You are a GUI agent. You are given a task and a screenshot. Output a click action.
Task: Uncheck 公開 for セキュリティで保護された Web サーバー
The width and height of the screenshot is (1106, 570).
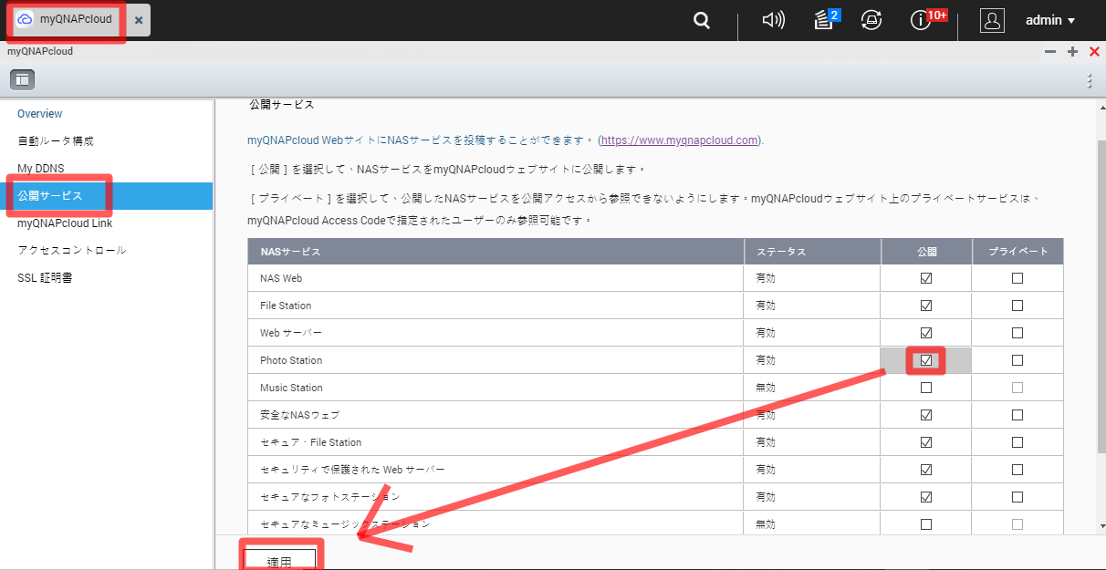926,470
